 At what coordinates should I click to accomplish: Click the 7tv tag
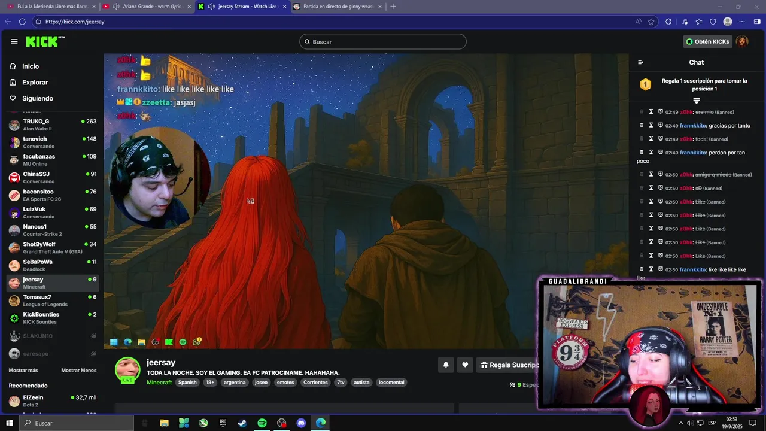point(341,383)
